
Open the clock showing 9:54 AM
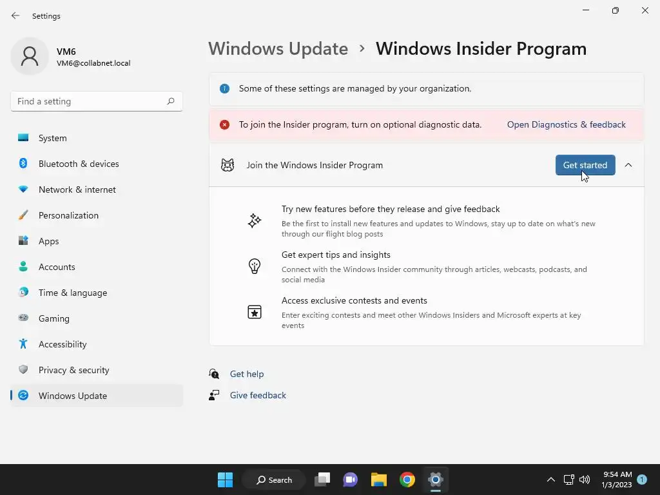617,480
